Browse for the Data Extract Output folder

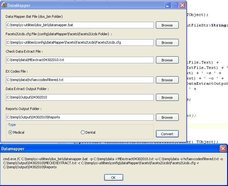167,97
